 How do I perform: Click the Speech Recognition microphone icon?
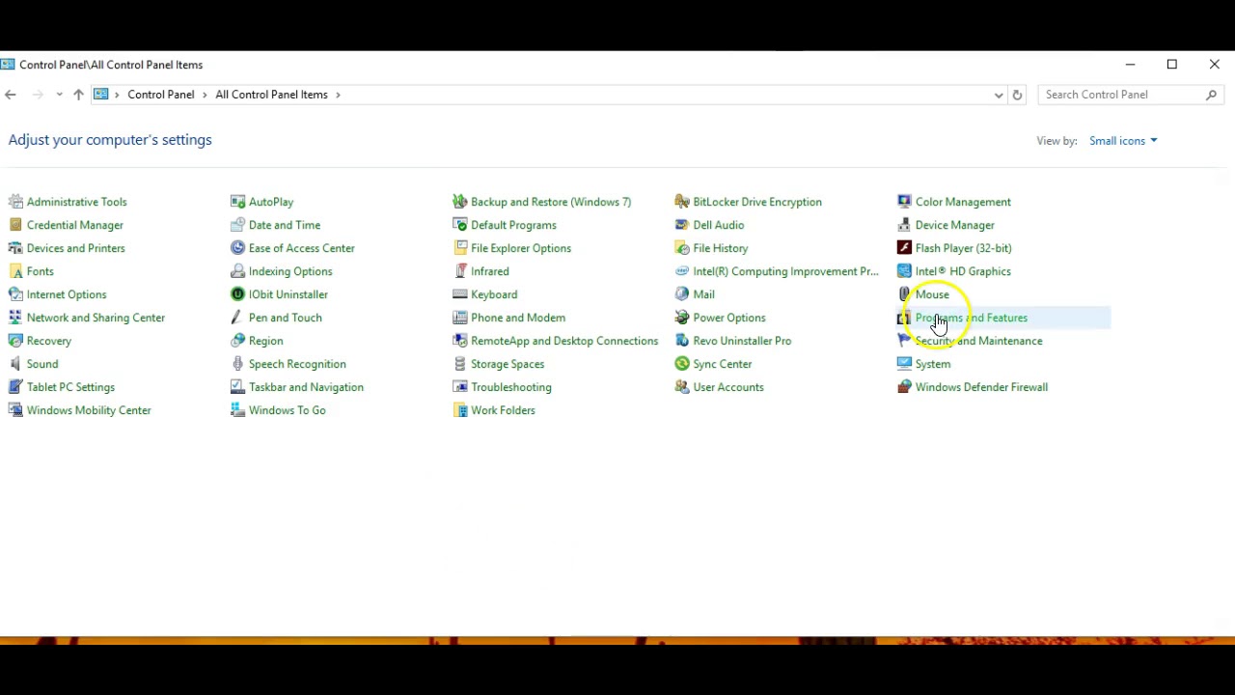[x=237, y=364]
